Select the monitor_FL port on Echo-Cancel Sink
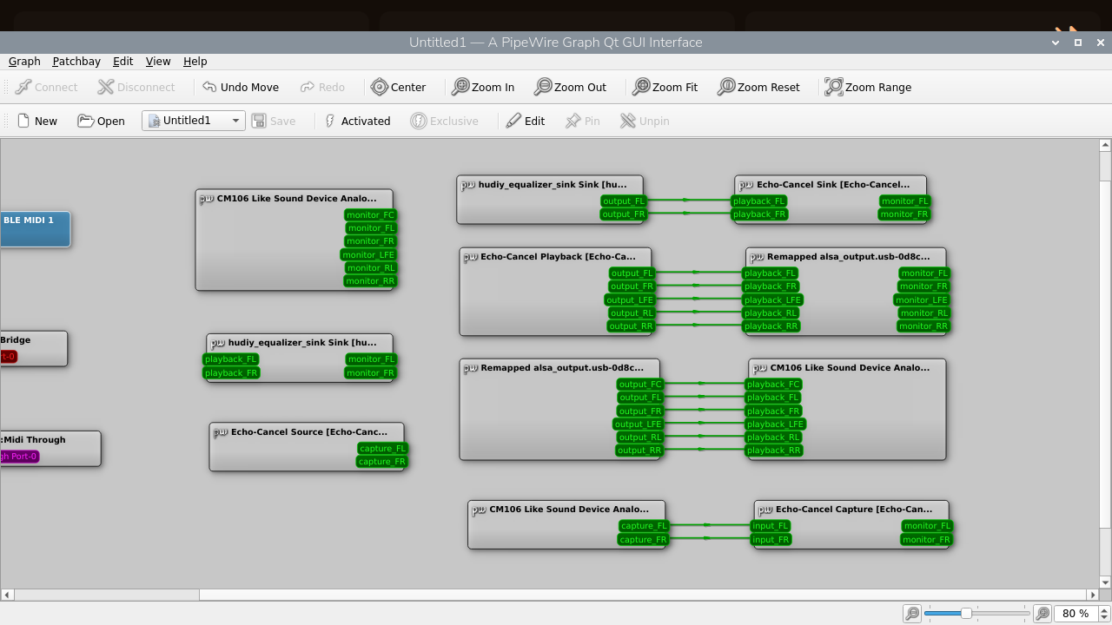Viewport: 1112px width, 625px height. tap(903, 201)
